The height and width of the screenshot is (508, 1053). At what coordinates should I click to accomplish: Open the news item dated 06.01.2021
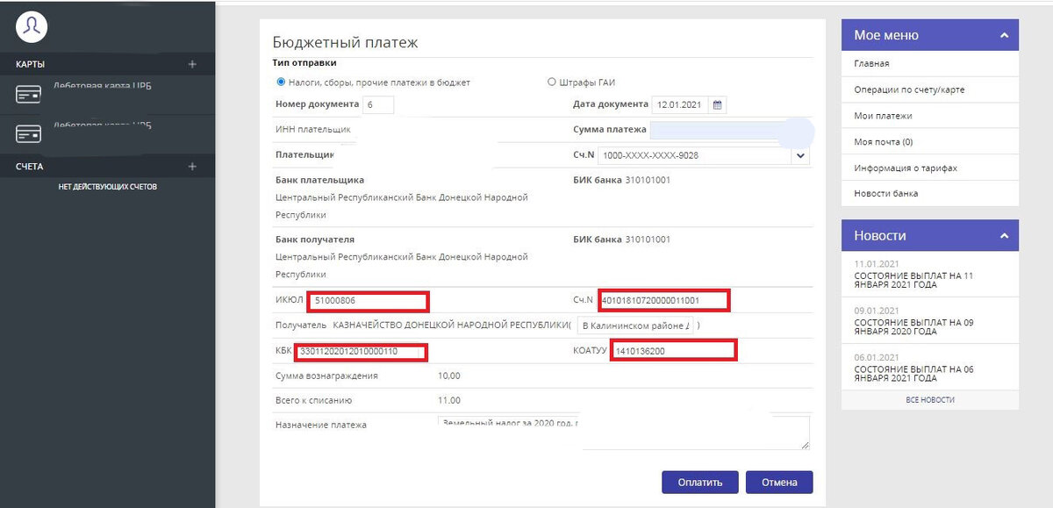930,369
